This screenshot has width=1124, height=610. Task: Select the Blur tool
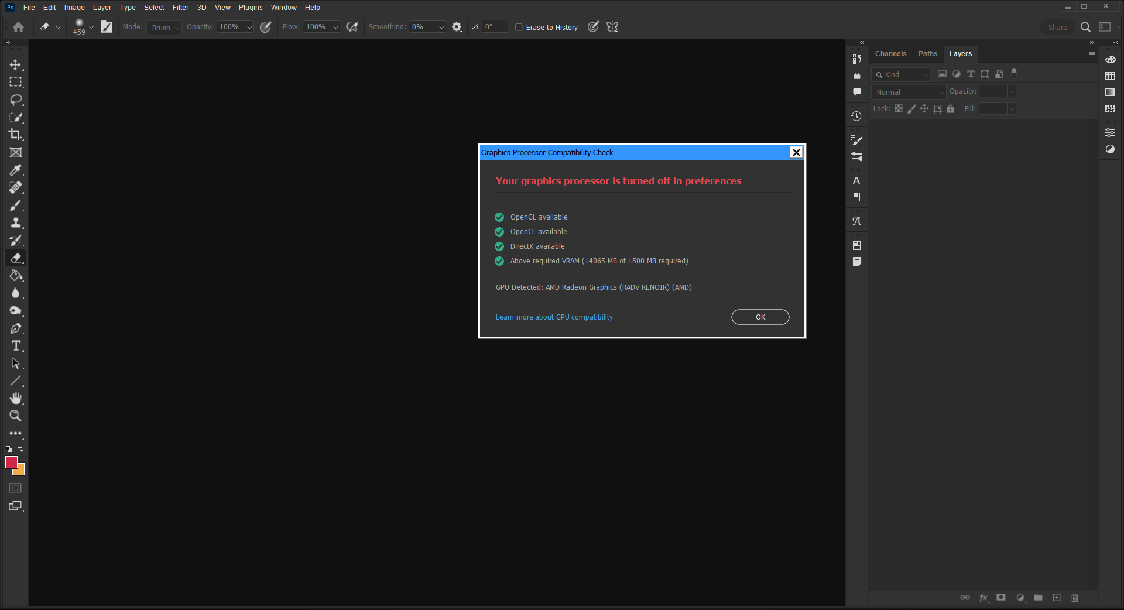coord(16,293)
